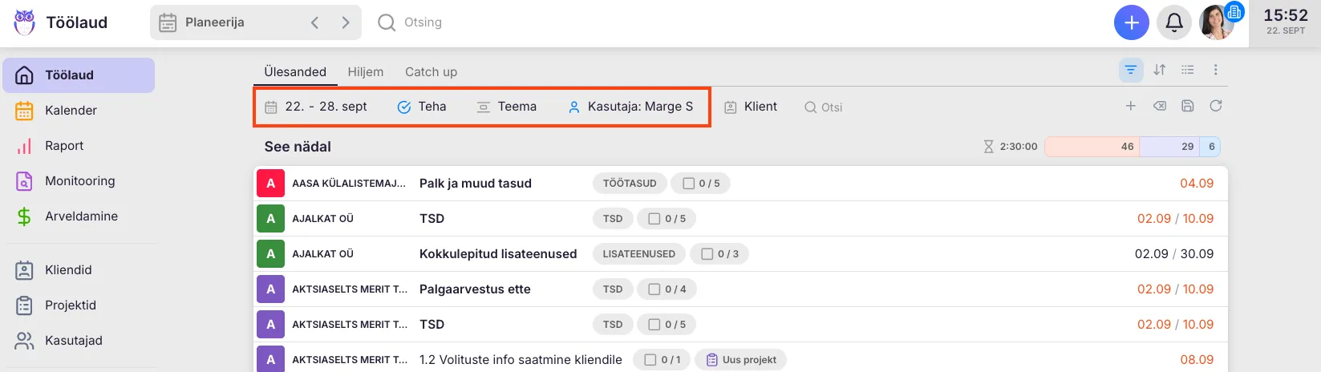Viewport: 1321px width, 372px height.
Task: Open the notifications bell
Action: point(1173,23)
